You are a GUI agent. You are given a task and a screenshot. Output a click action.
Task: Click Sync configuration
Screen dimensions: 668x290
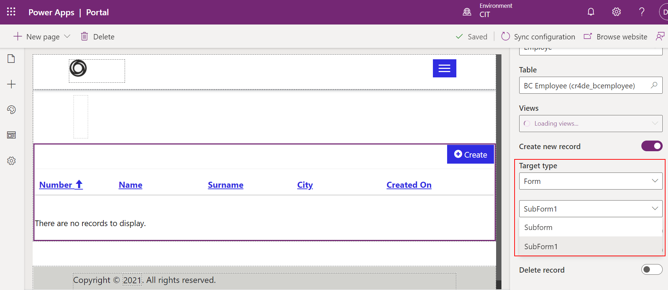538,37
